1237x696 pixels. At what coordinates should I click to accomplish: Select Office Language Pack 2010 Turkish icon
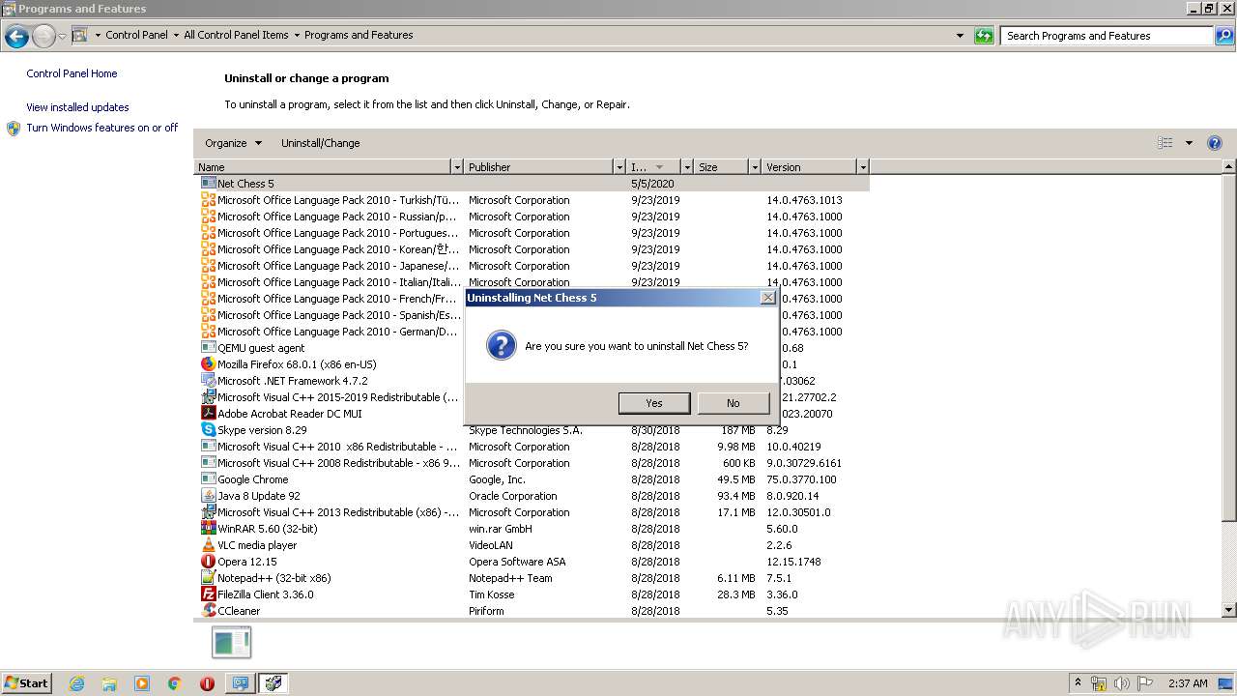click(x=208, y=200)
